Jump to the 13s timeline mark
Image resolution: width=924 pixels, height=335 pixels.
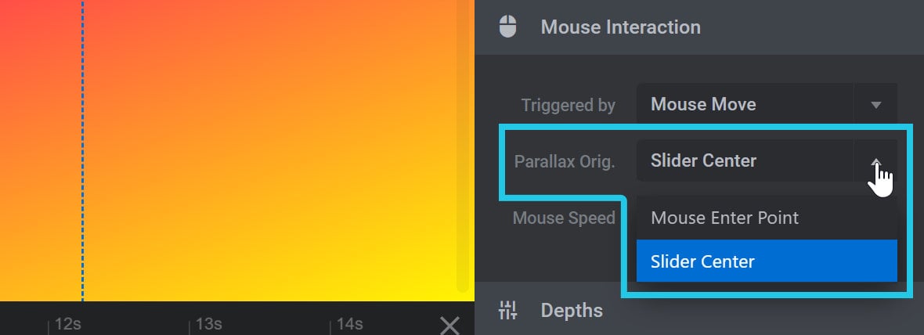click(x=208, y=324)
